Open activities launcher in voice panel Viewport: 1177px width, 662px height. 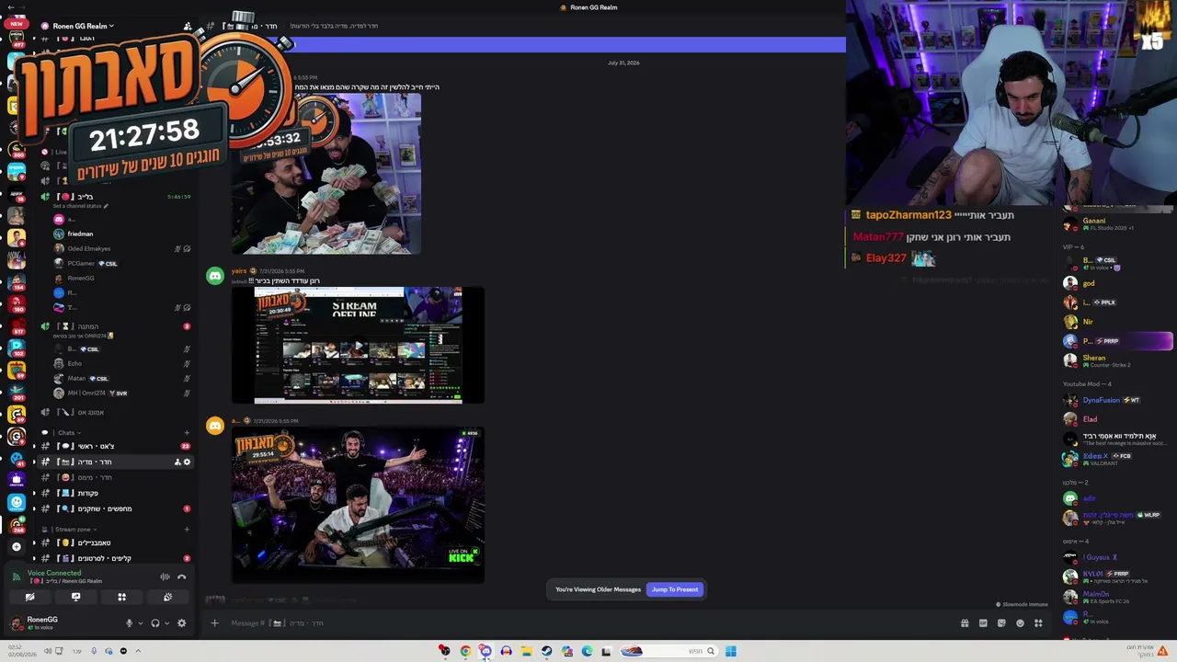click(121, 597)
